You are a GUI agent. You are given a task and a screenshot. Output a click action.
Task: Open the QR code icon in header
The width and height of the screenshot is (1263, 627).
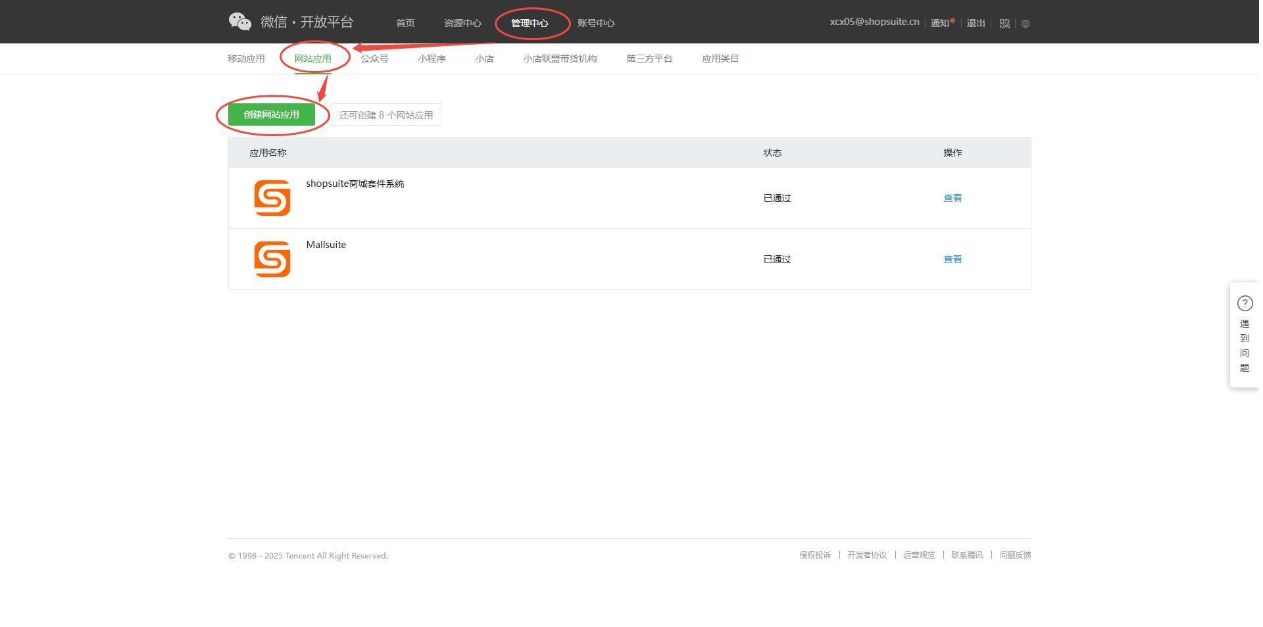(x=1004, y=24)
